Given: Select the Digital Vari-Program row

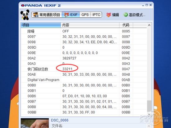Looking at the screenshot, I should point(84,80).
